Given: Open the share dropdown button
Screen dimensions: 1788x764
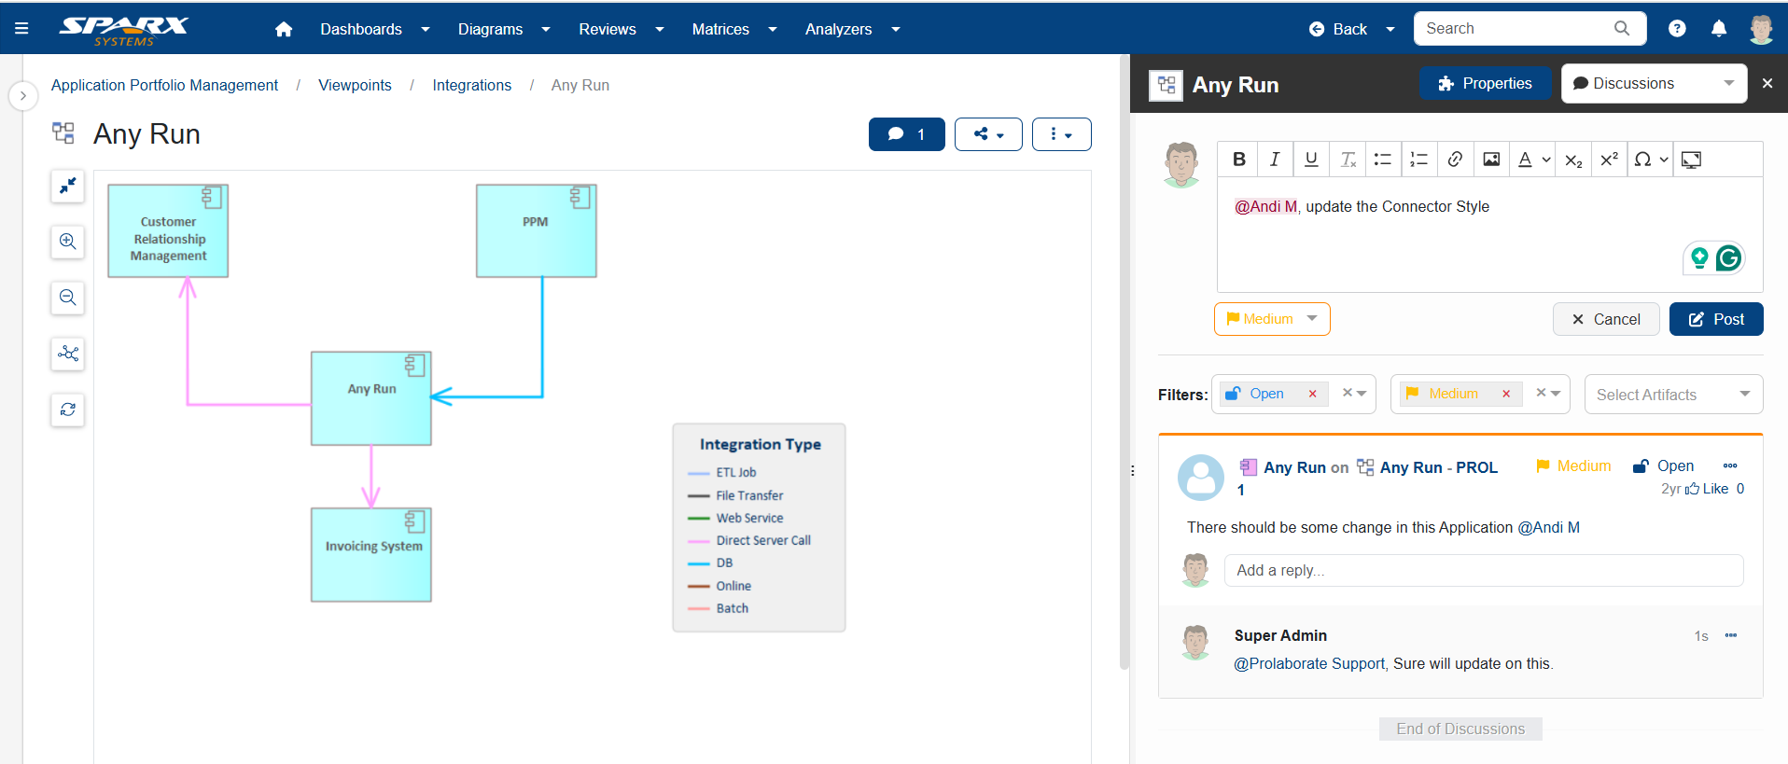Looking at the screenshot, I should tap(988, 134).
